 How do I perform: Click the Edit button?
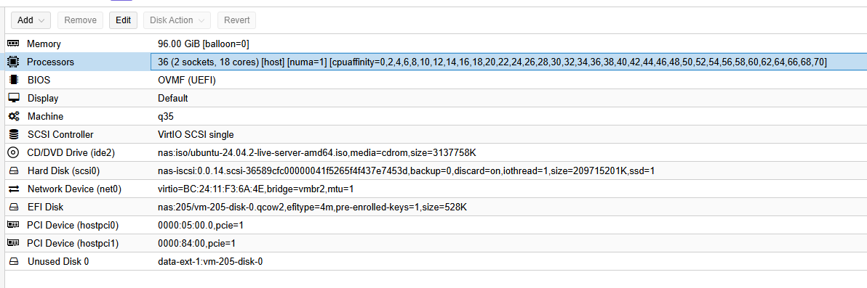pos(123,20)
